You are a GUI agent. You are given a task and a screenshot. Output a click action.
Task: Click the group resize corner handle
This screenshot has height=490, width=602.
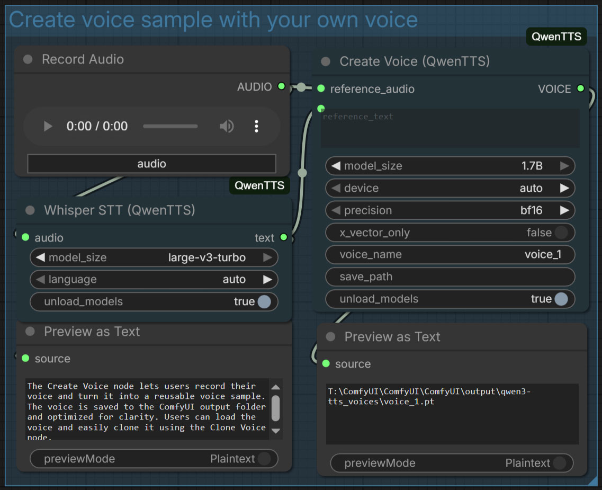(x=592, y=480)
